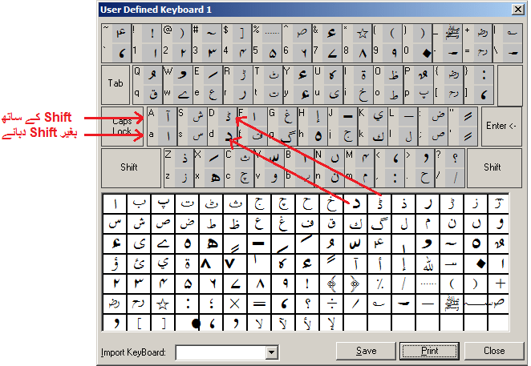Select the unshifted j slot showing Jeem
The height and width of the screenshot is (366, 531).
click(348, 137)
